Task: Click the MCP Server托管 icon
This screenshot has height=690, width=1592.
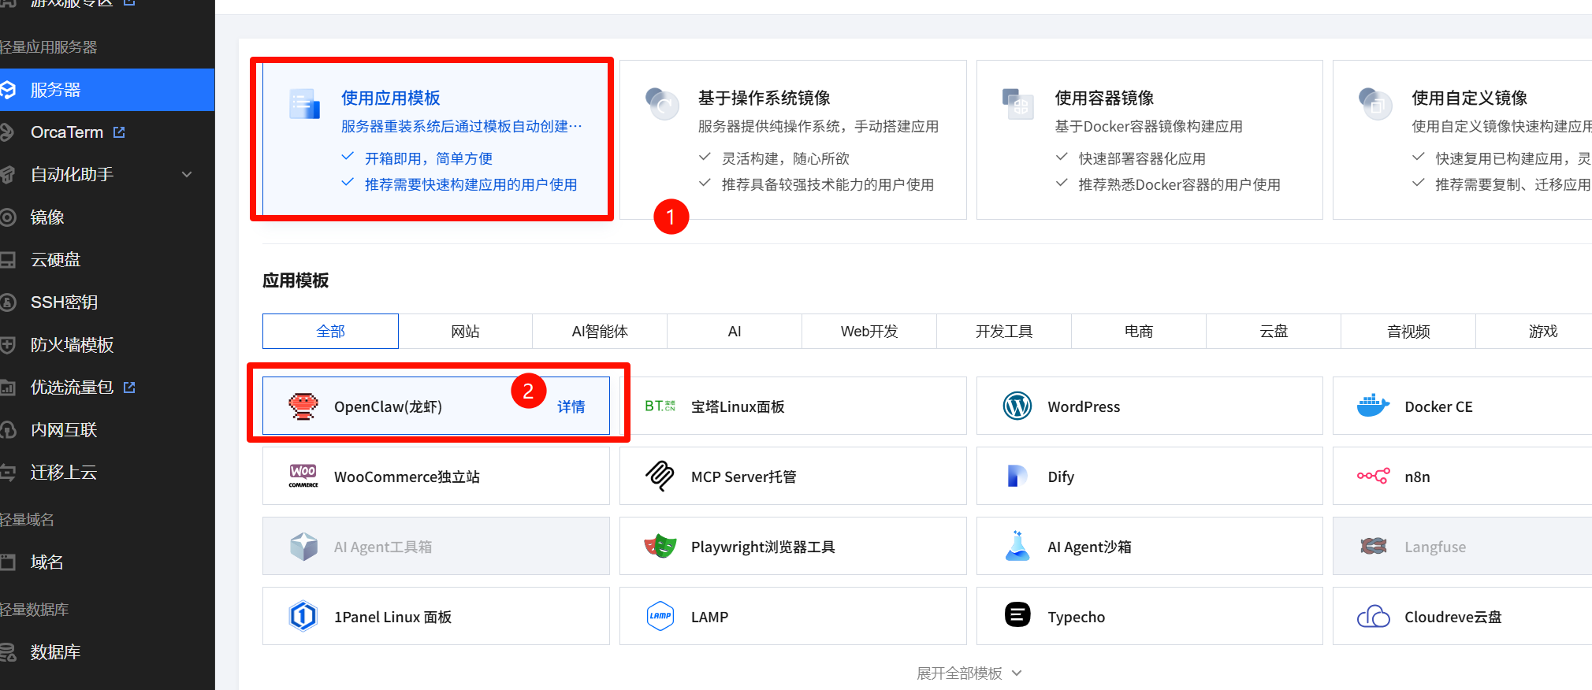Action: click(660, 477)
